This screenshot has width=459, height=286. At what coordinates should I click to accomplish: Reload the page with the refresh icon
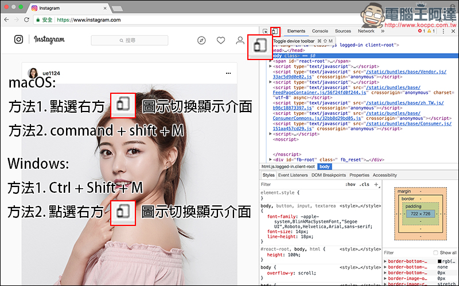(x=26, y=20)
